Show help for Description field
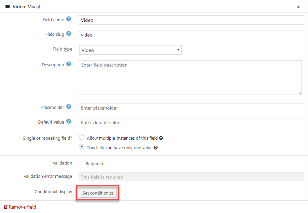308x213 pixels. pos(69,64)
